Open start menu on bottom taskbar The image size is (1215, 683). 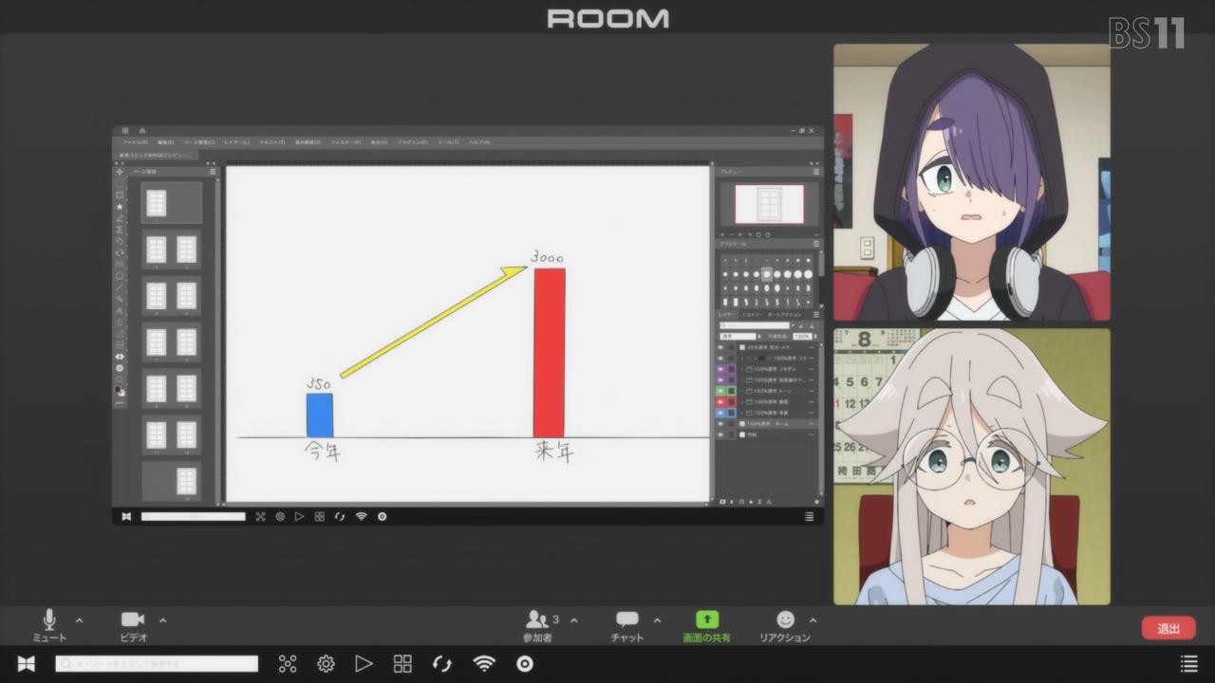click(x=27, y=664)
